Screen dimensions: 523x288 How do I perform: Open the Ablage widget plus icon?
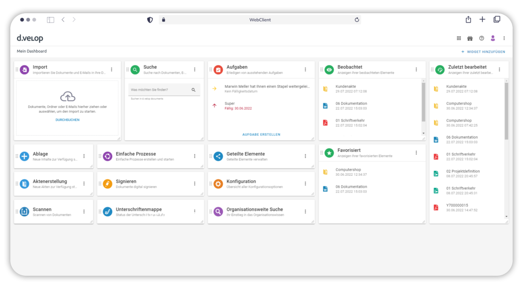click(24, 157)
